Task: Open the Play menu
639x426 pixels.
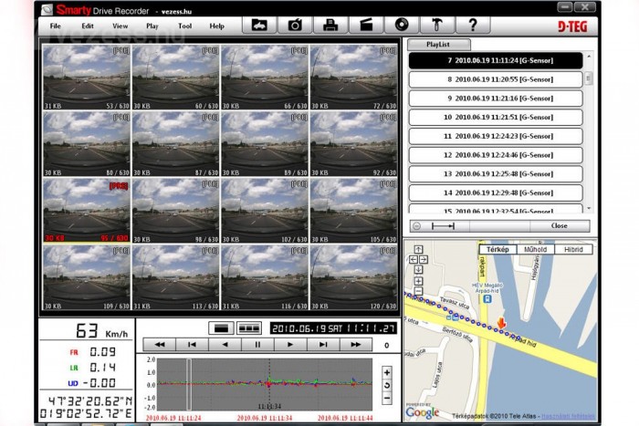Action: 152,26
